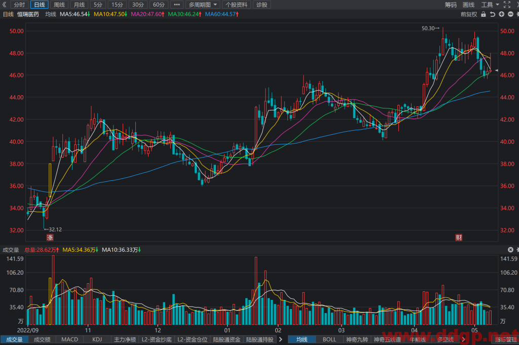
Task: Click the 日线 label beside stock name
Action: tap(8, 14)
